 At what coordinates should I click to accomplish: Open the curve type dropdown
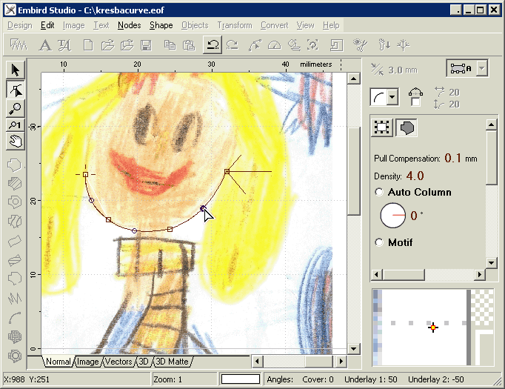pos(392,97)
